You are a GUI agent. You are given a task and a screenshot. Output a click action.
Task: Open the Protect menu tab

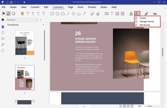pos(92,7)
